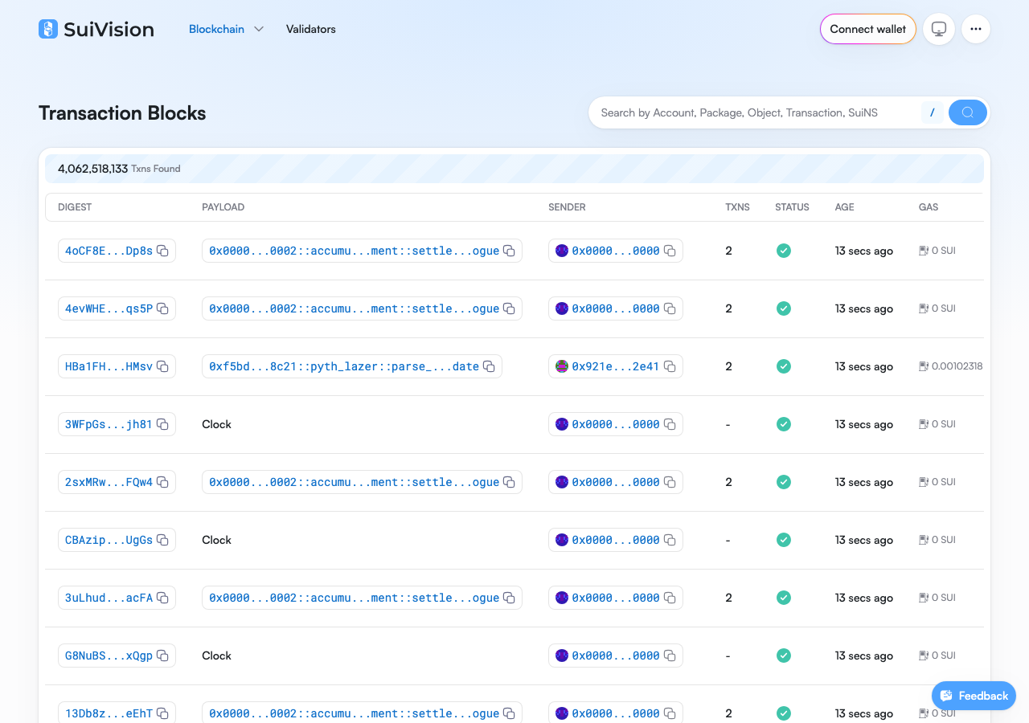Open the display theme monitor icon
The image size is (1029, 723).
tap(939, 29)
